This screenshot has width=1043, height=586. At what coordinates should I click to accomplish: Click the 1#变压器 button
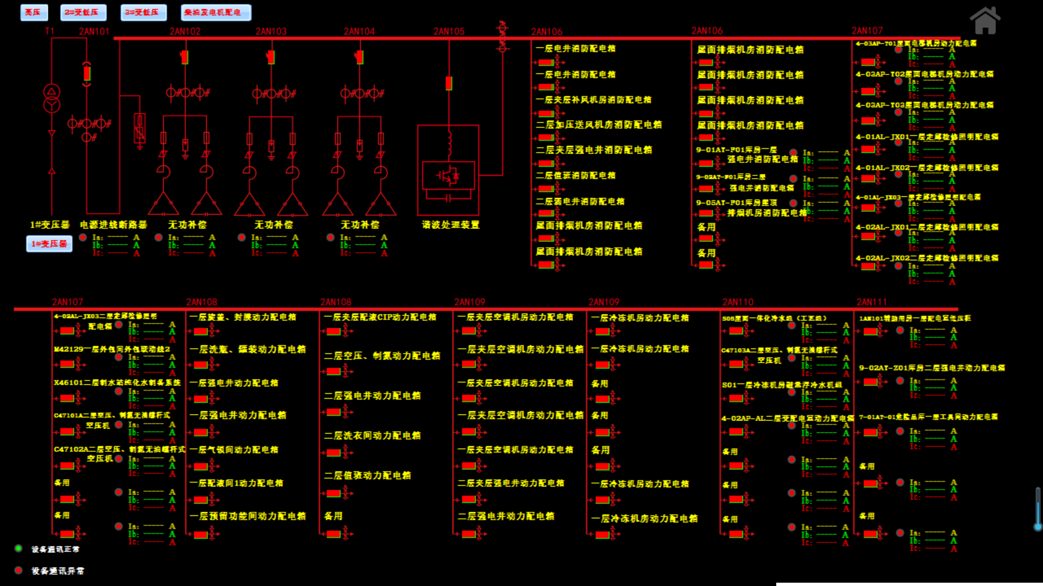(x=49, y=244)
